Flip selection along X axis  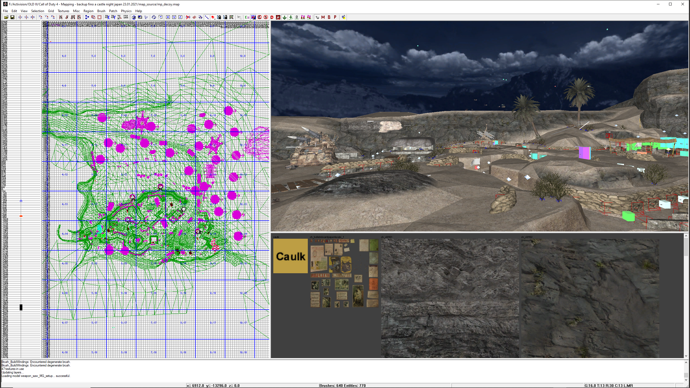[20, 17]
